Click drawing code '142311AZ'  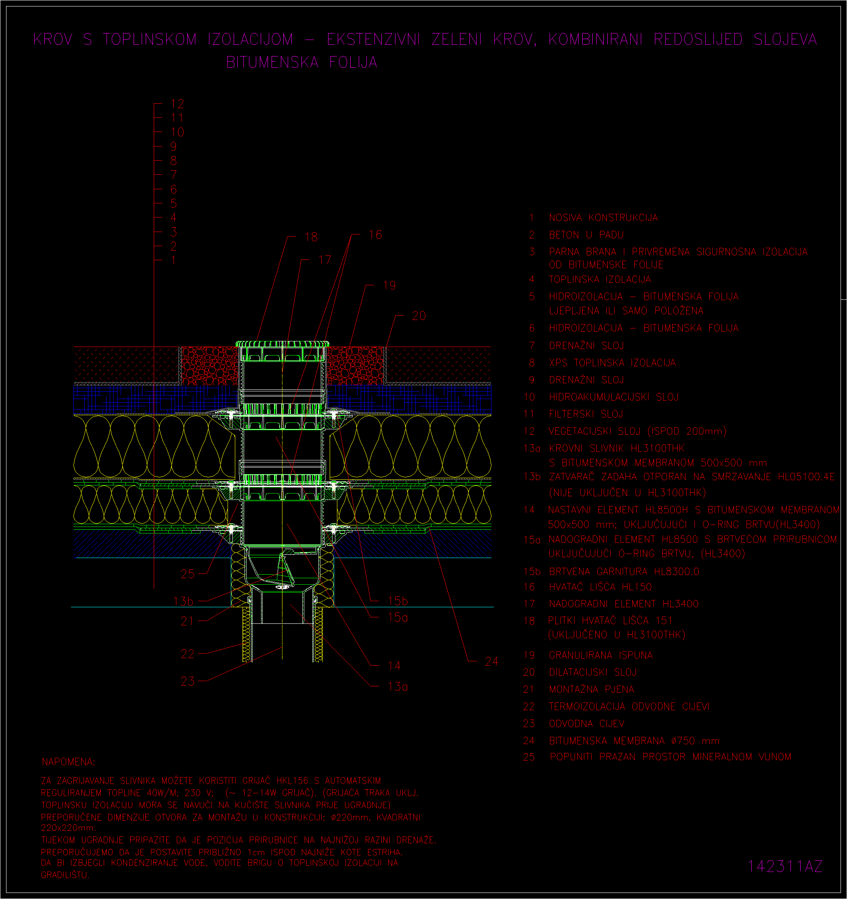785,866
